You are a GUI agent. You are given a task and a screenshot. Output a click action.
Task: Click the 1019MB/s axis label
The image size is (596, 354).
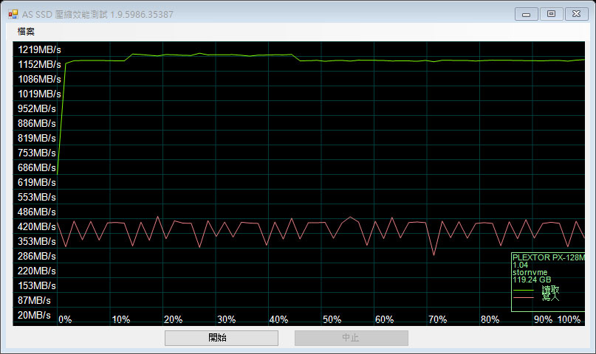point(39,94)
